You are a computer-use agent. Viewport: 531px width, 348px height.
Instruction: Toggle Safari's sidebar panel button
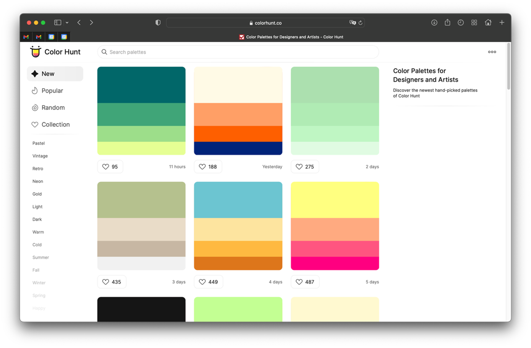(x=58, y=23)
